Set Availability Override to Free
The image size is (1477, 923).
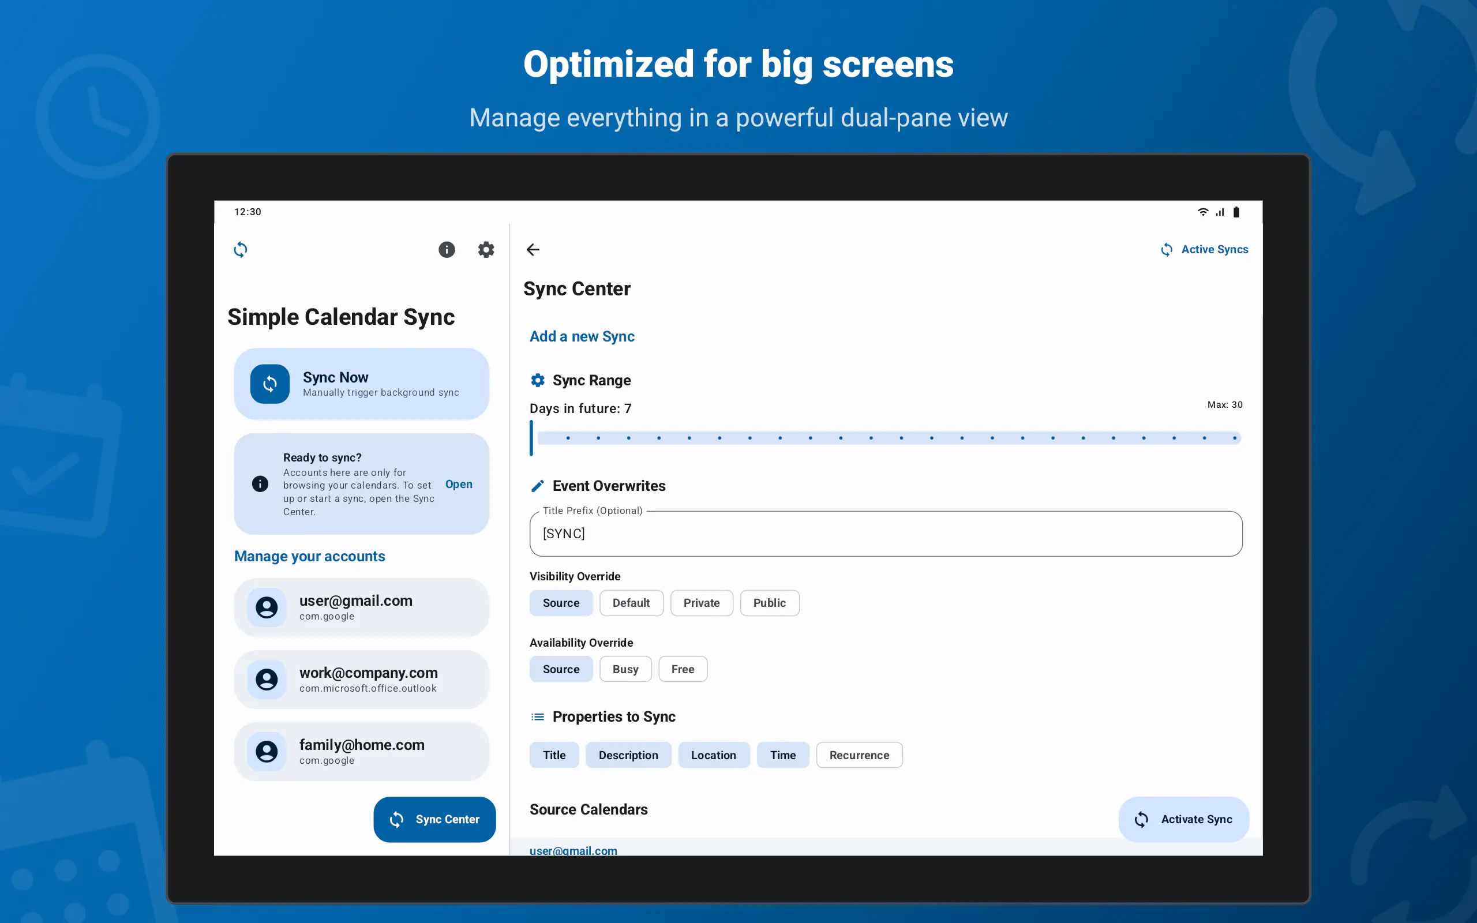[x=683, y=670]
